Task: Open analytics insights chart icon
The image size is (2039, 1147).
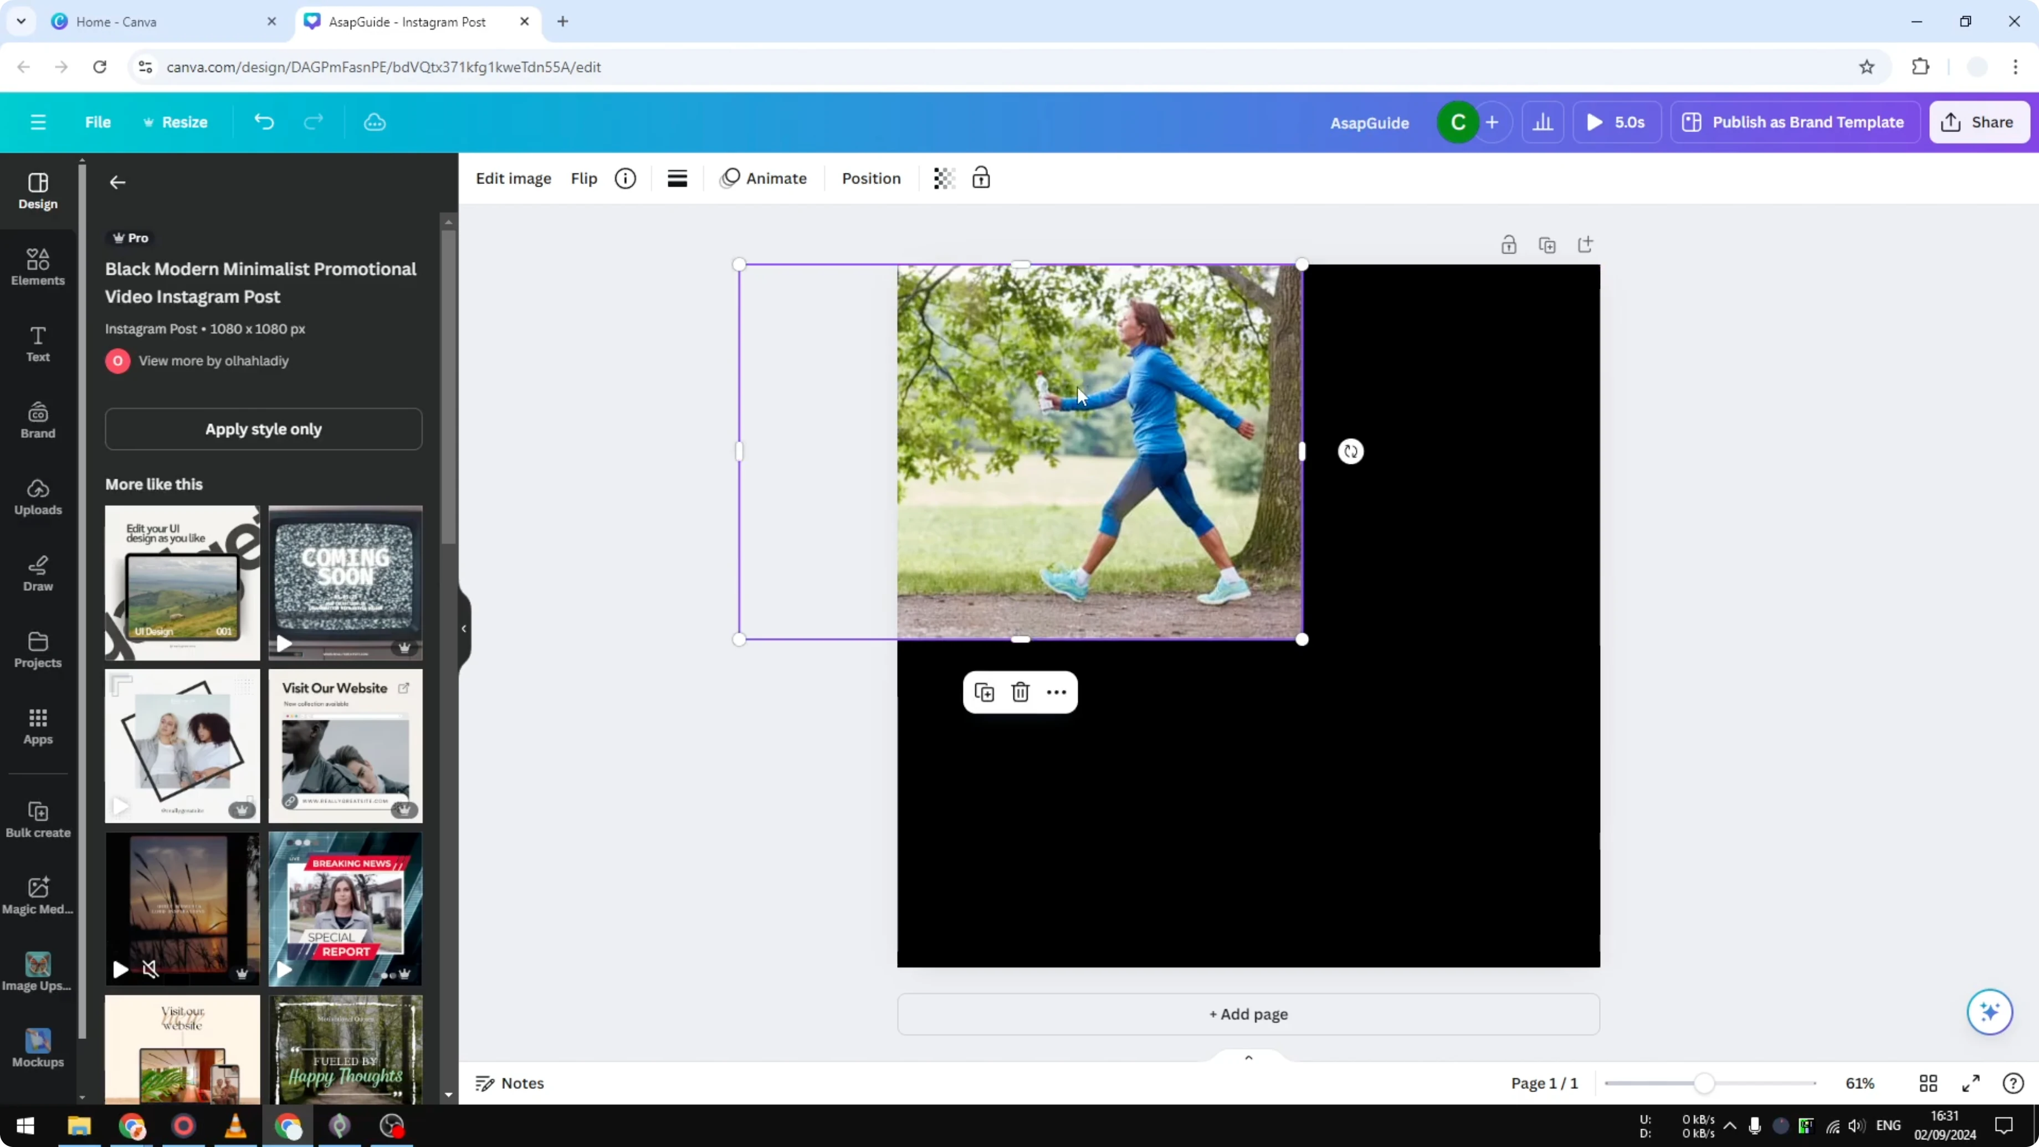Action: [1543, 122]
